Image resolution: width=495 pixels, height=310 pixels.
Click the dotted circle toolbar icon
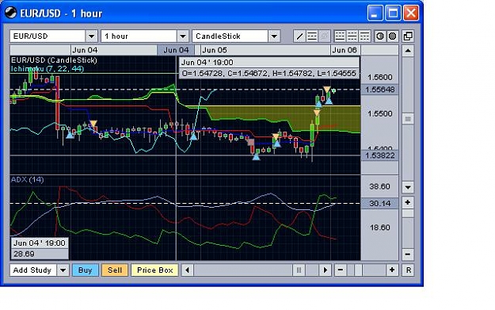pyautogui.click(x=392, y=36)
